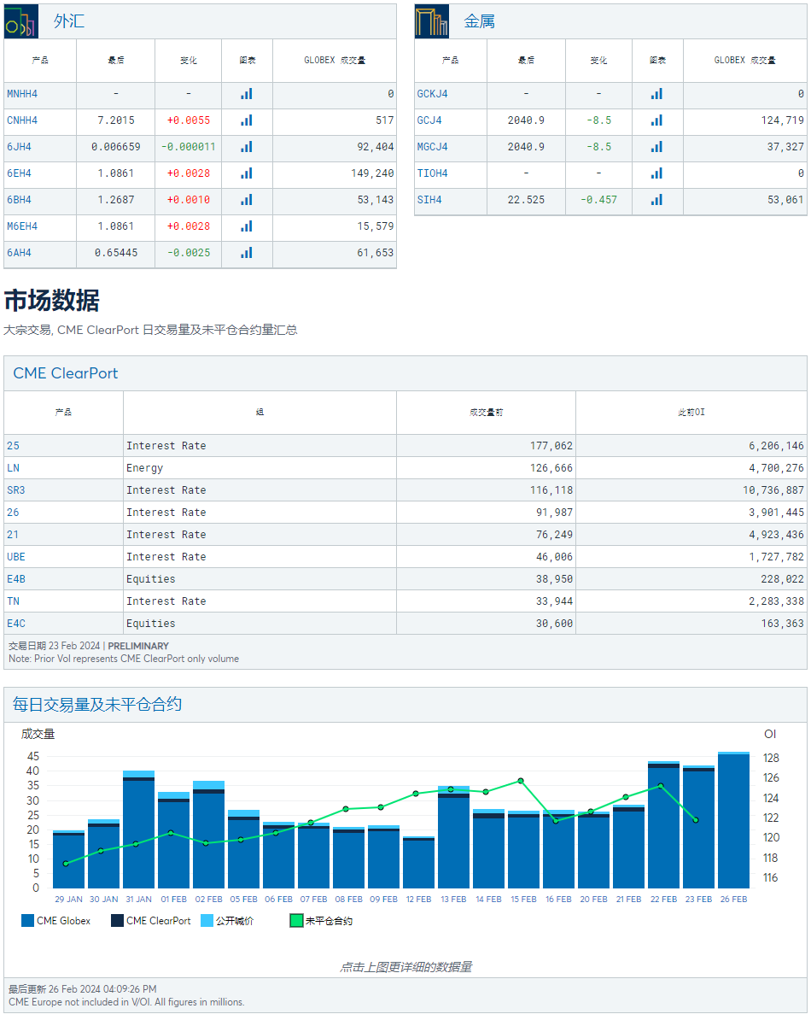Click the 此前OI column header

[691, 413]
